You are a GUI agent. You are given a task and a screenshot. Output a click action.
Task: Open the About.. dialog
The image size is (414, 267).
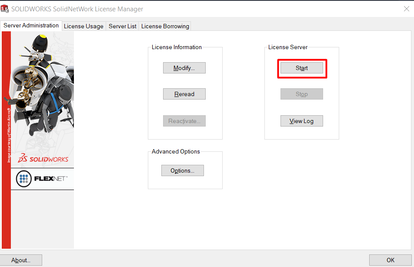pyautogui.click(x=21, y=260)
